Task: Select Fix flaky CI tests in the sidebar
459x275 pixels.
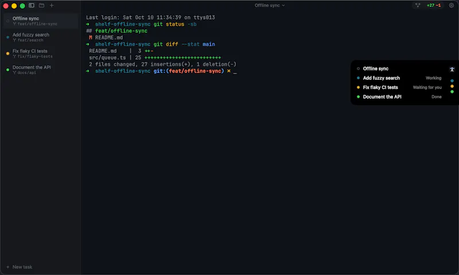Action: click(41, 53)
